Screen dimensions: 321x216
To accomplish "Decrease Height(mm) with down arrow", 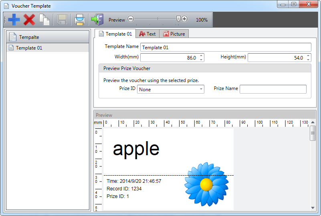I will coord(308,60).
